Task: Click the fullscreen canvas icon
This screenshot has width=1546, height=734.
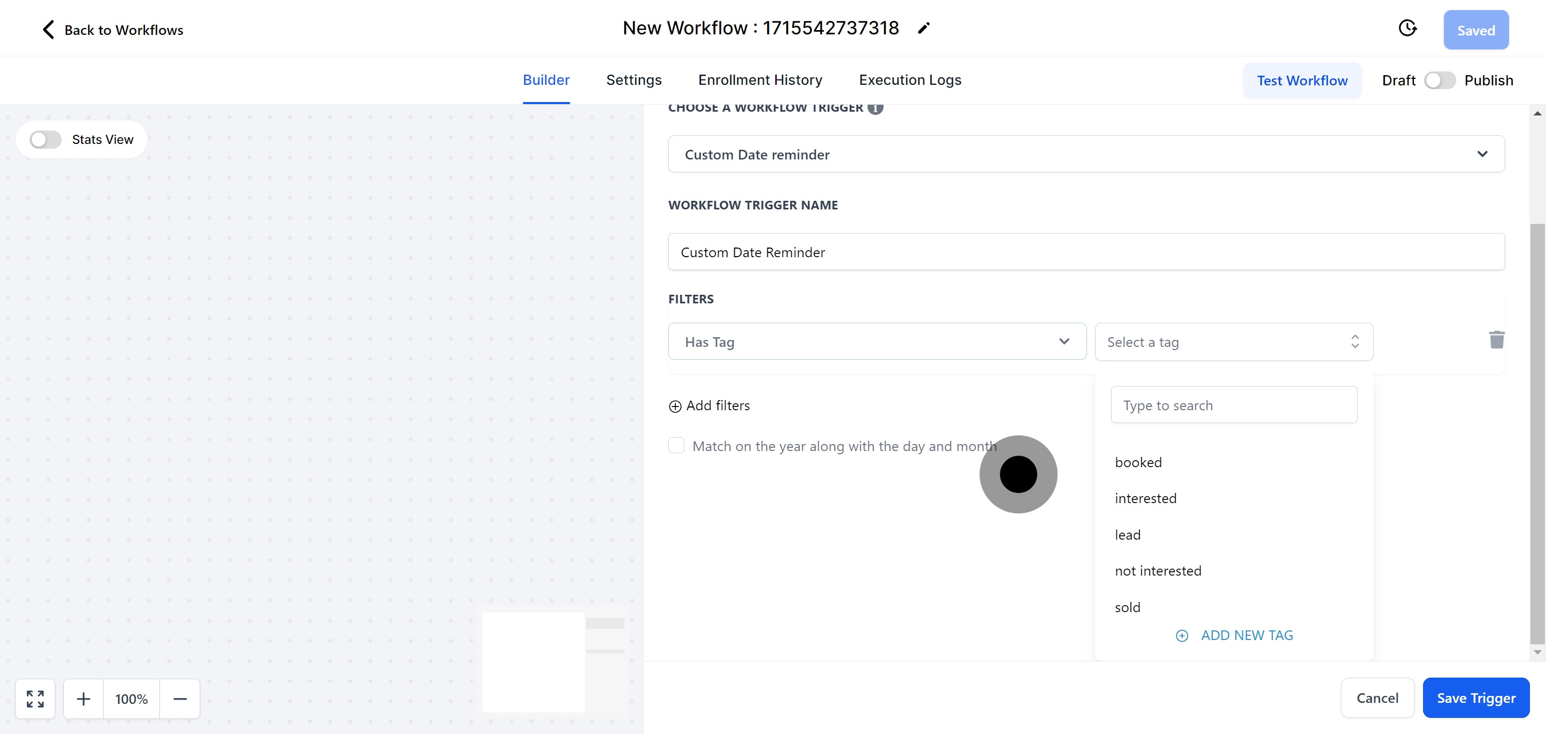Action: [35, 699]
